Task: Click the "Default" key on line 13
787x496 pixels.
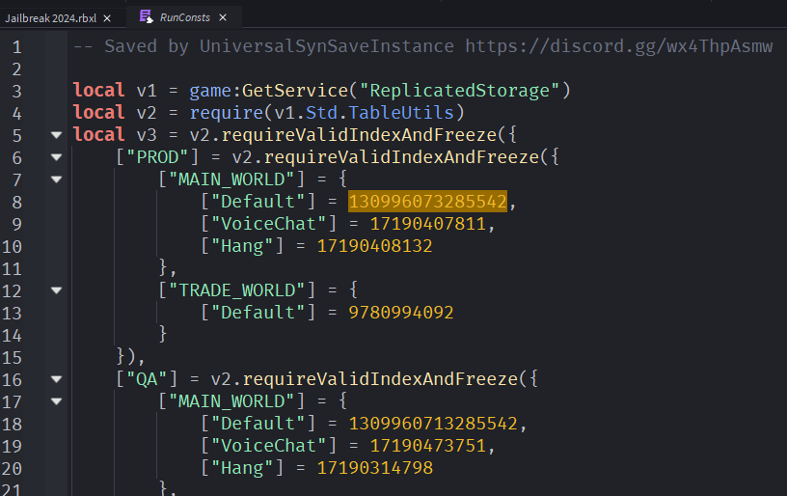Action: [258, 313]
